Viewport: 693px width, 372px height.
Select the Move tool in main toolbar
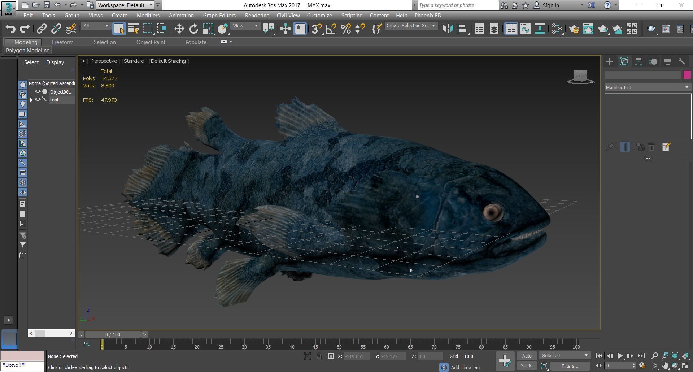click(x=179, y=29)
